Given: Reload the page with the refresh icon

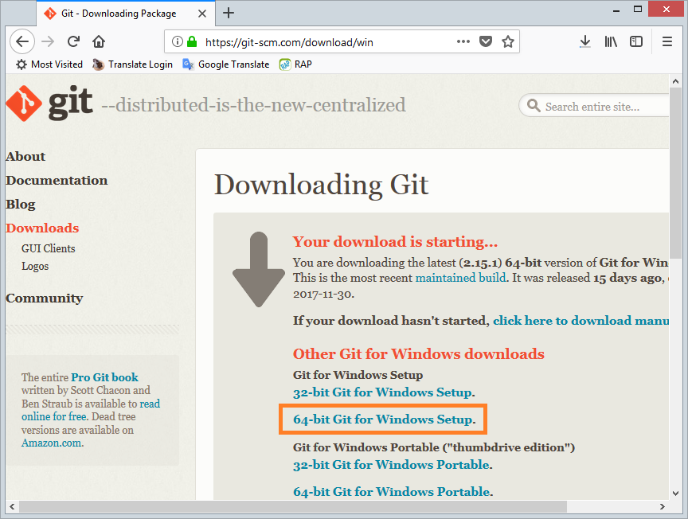Looking at the screenshot, I should (73, 41).
